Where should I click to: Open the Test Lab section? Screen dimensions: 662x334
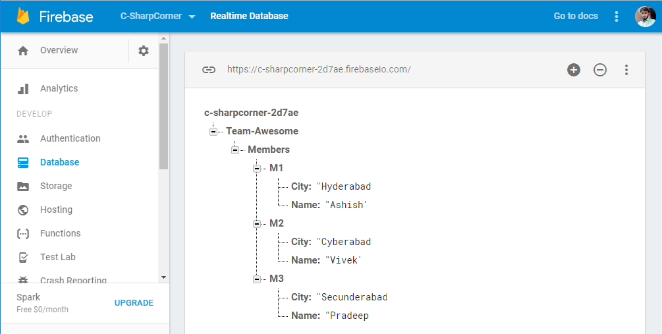pyautogui.click(x=58, y=257)
